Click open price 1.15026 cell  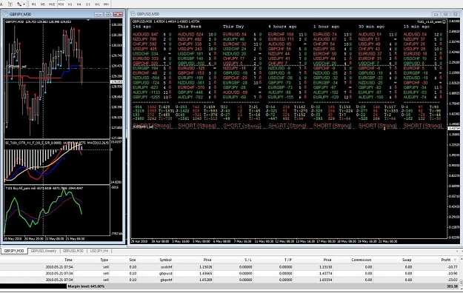(x=206, y=267)
